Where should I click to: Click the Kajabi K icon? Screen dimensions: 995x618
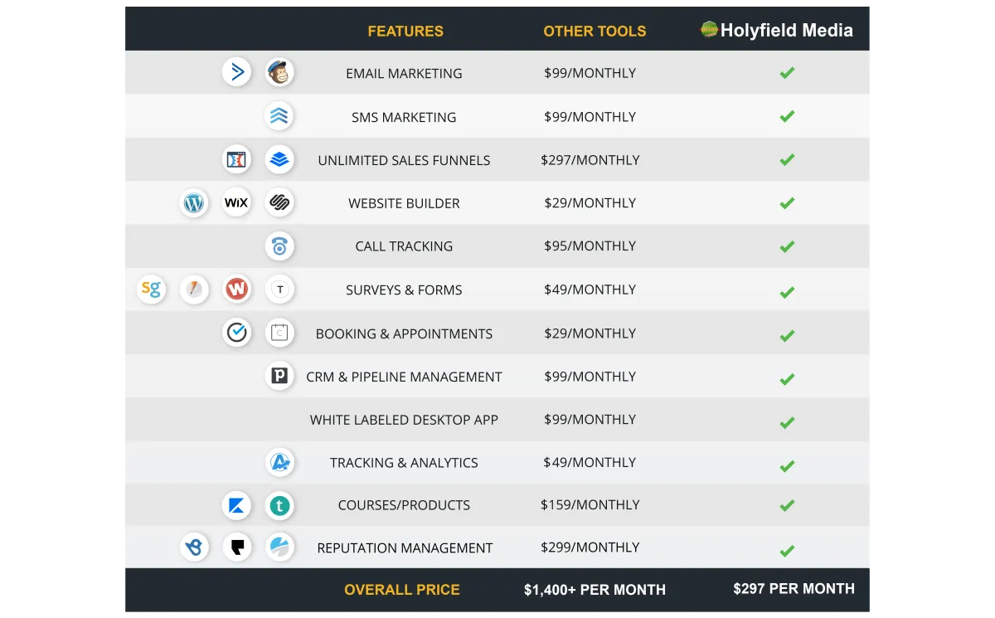click(237, 505)
